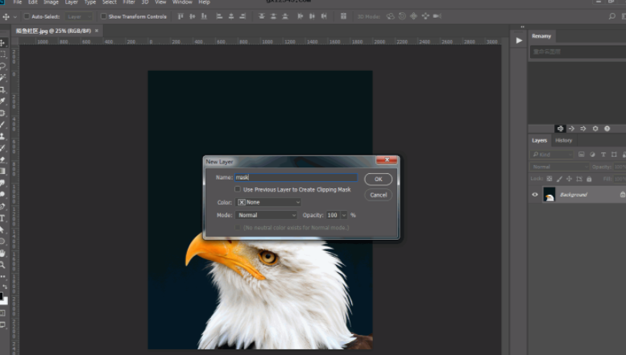Enable the Auto-Select checkbox

coord(27,16)
